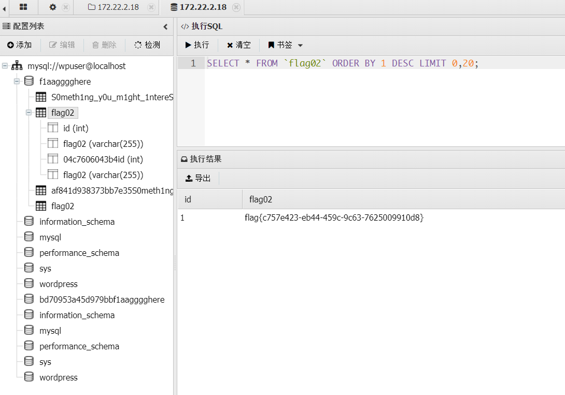This screenshot has width=565, height=395.
Task: Close the settings gear tab
Action: (x=66, y=7)
